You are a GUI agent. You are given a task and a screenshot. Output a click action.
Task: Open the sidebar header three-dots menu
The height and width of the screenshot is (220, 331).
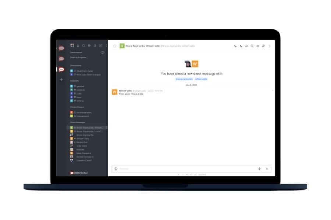point(106,45)
